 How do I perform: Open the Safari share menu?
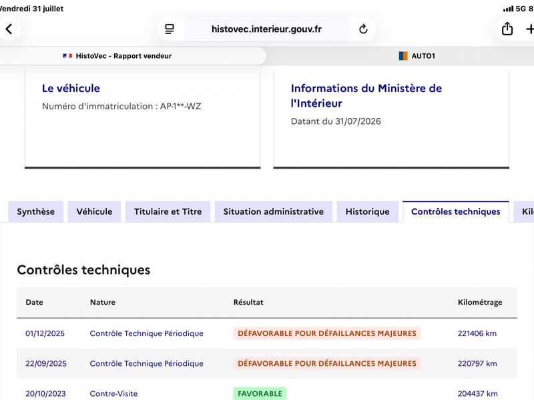(x=507, y=29)
